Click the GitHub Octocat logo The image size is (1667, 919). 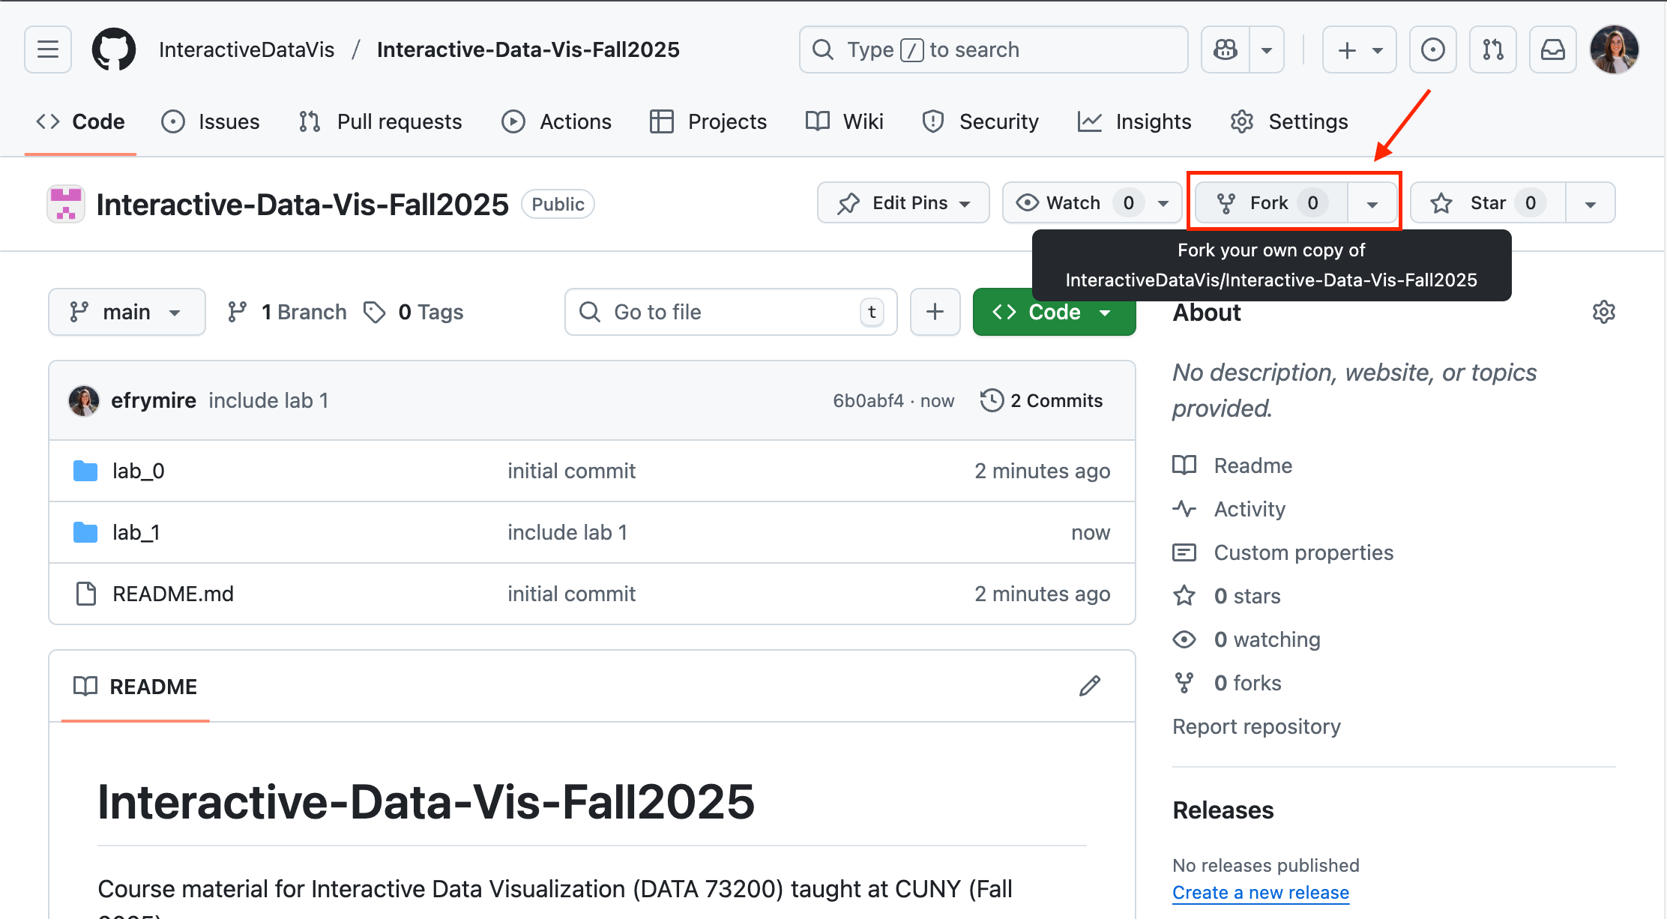pos(114,49)
